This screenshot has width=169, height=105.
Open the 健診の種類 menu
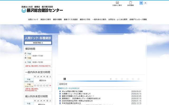(x=57, y=19)
